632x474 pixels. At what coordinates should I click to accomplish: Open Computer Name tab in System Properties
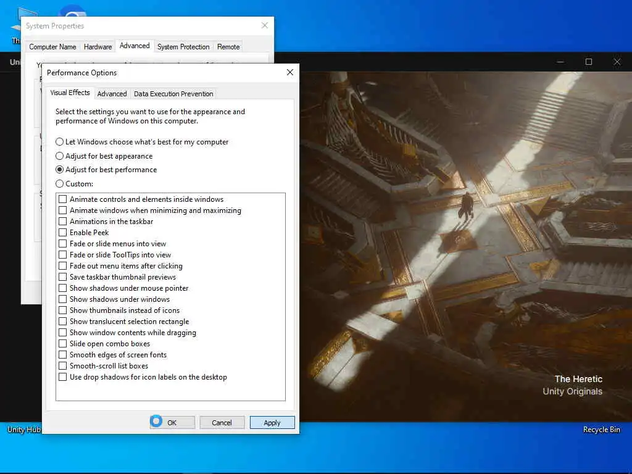point(52,47)
